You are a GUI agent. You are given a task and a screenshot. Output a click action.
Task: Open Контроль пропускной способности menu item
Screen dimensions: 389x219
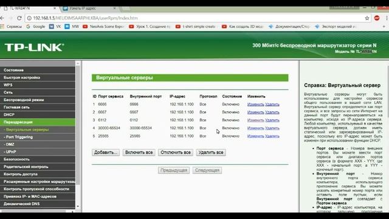(38, 189)
